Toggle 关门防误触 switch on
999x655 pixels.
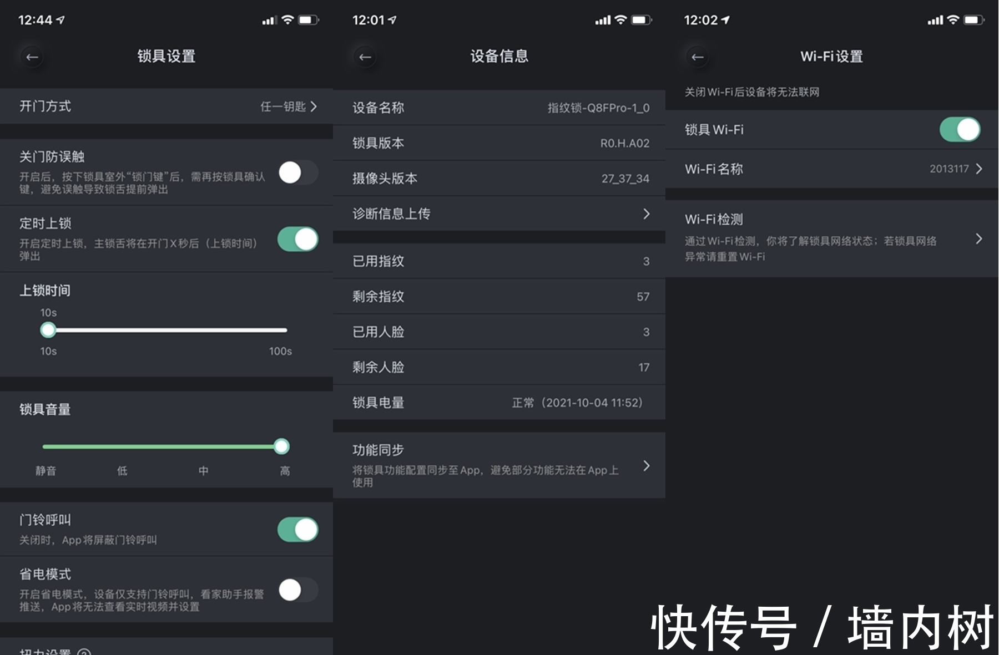(x=298, y=172)
